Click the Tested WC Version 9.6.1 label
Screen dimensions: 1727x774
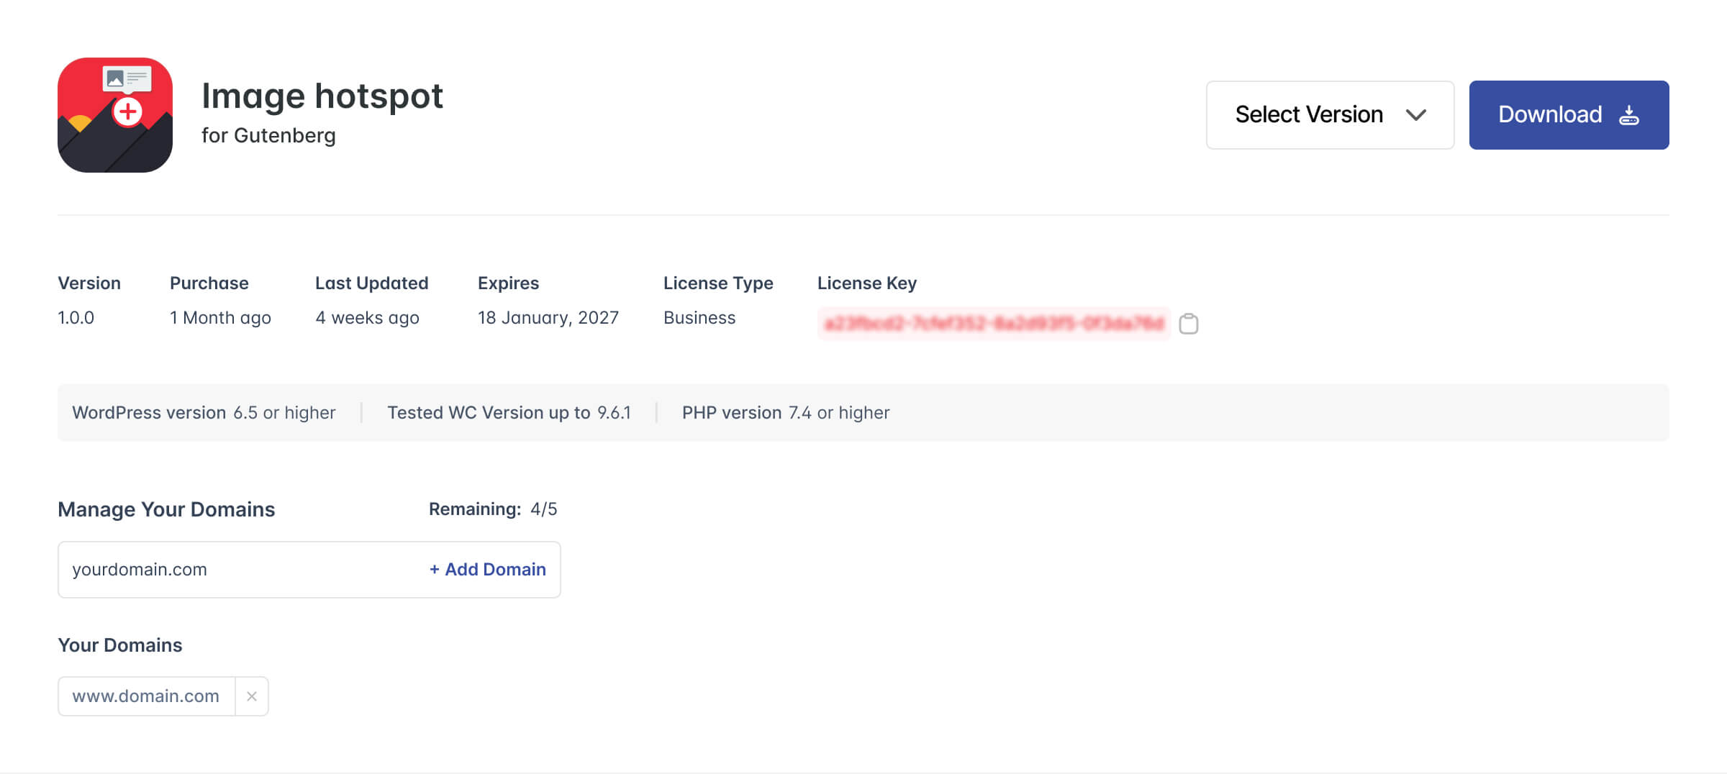pyautogui.click(x=510, y=412)
